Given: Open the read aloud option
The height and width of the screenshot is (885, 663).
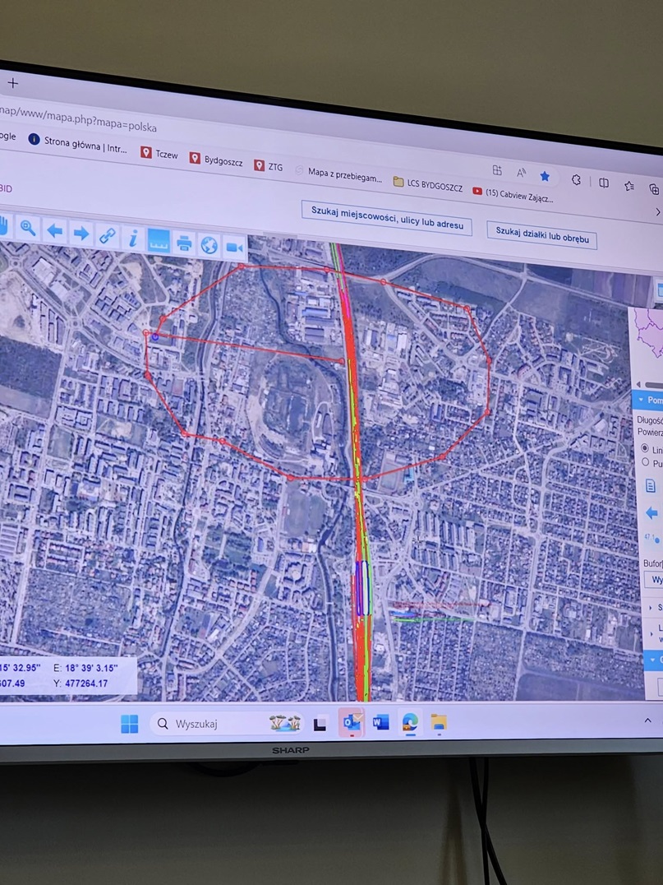Looking at the screenshot, I should [521, 173].
